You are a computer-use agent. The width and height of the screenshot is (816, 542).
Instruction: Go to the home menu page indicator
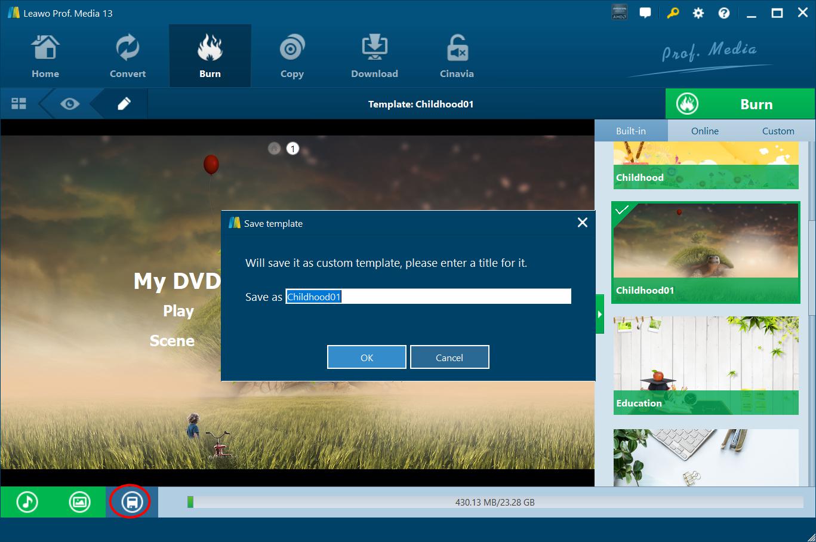click(x=274, y=149)
